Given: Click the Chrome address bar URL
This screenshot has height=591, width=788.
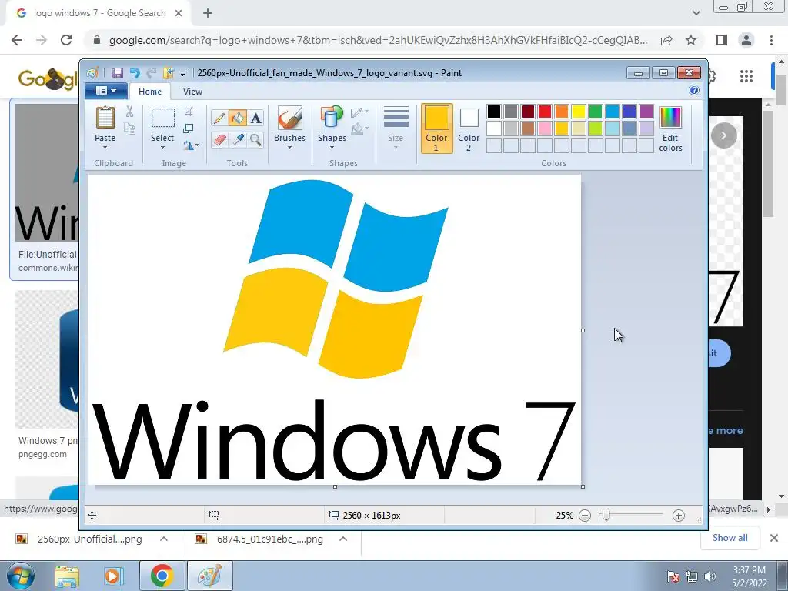Looking at the screenshot, I should pyautogui.click(x=378, y=40).
